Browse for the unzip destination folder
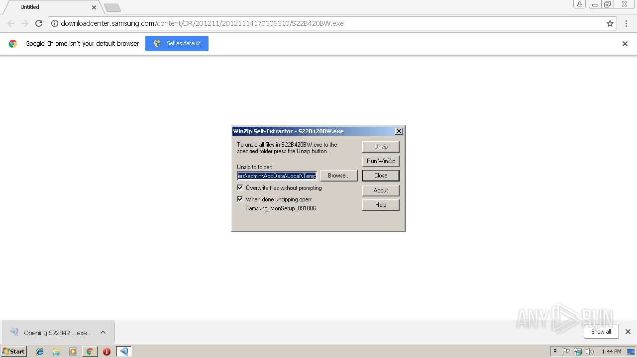 click(339, 176)
